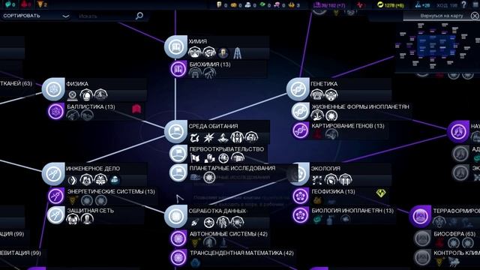The width and height of the screenshot is (480, 270).
Task: Click the Планетарные исследования label
Action: pyautogui.click(x=232, y=168)
